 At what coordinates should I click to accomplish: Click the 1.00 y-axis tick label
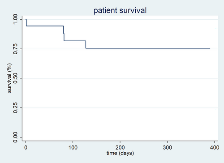coord(15,19)
